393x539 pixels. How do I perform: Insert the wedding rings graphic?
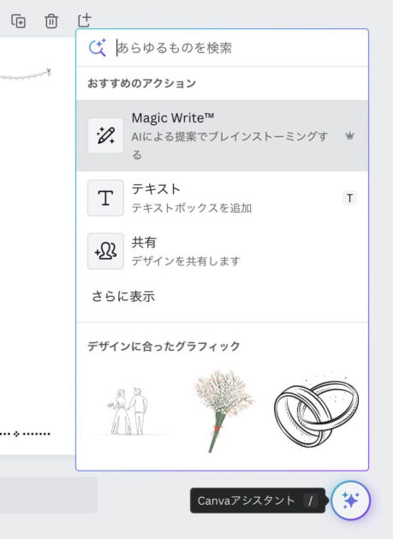tap(316, 410)
